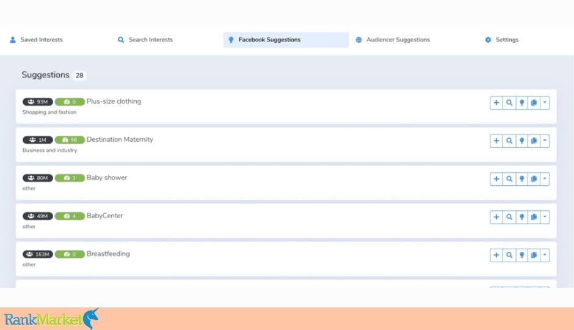Add Plus-size clothing interest with plus icon
Viewport: 574px width, 330px height.
tap(496, 103)
